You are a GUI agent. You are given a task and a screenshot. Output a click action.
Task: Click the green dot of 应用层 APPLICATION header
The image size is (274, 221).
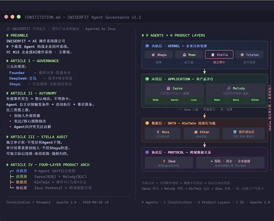[x=147, y=79]
